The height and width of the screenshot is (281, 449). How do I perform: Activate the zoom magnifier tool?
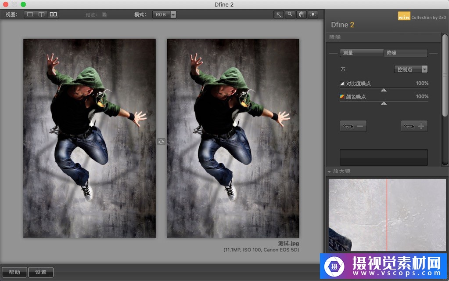coord(290,15)
